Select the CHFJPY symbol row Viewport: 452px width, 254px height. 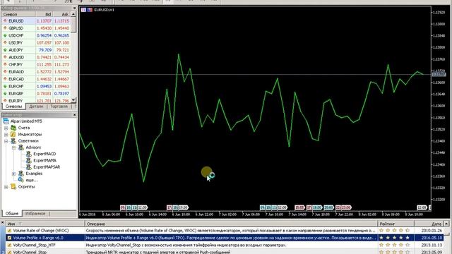click(36, 64)
